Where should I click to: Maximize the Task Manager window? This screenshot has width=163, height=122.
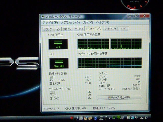point(136,16)
